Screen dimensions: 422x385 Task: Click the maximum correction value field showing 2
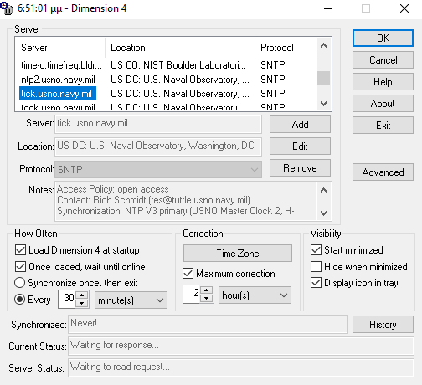192,294
